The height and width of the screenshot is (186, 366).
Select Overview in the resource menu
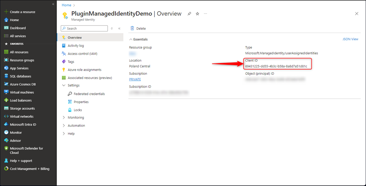coord(90,37)
